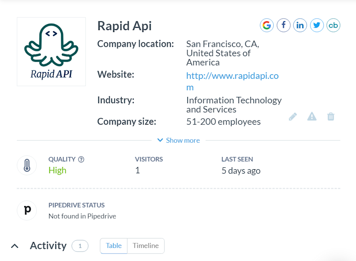This screenshot has height=261, width=356.
Task: Delete the company via trash icon
Action: (x=331, y=116)
